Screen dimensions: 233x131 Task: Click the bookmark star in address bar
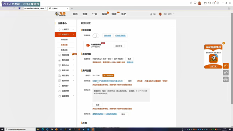click(45, 8)
